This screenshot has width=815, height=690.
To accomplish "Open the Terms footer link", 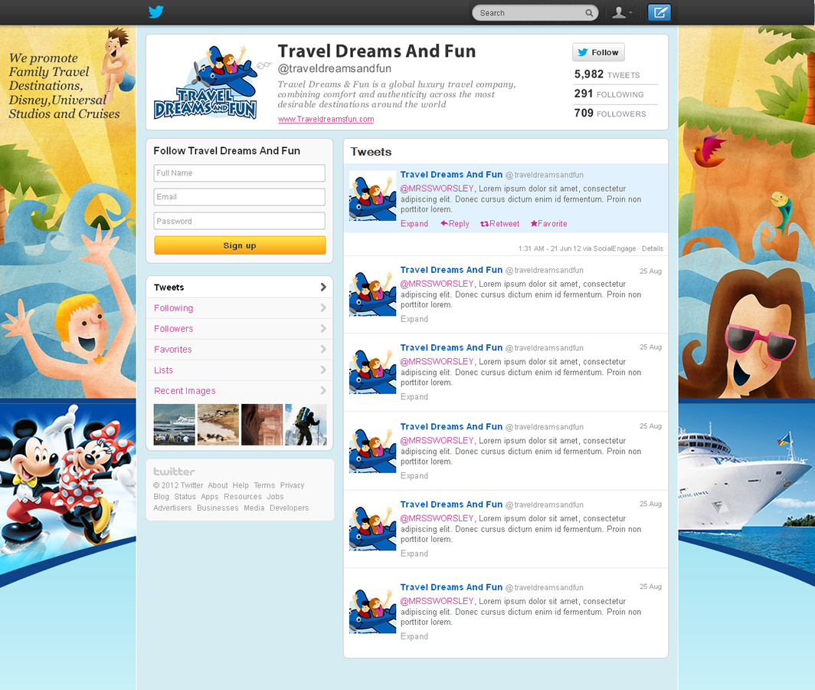I will tap(264, 485).
